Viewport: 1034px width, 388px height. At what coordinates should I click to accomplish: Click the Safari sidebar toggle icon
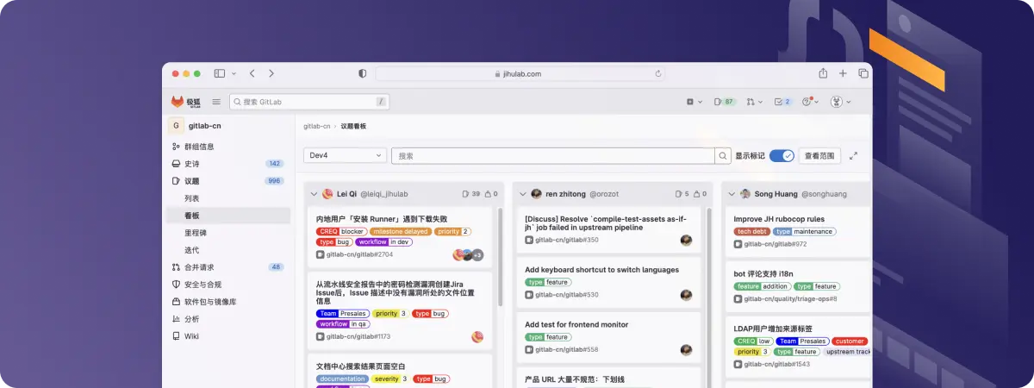220,74
